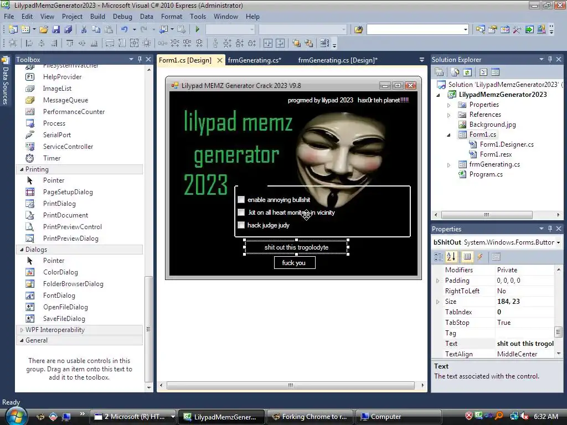This screenshot has width=567, height=425.
Task: Tick the 'enable annoying' checkbox on the form
Action: (x=241, y=199)
